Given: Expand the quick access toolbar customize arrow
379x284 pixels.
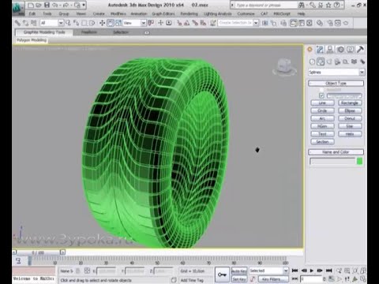Looking at the screenshot, I should coord(84,5).
